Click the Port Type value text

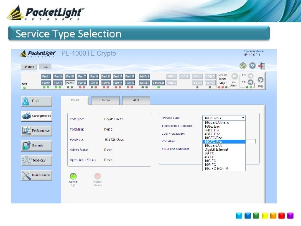tap(113, 119)
